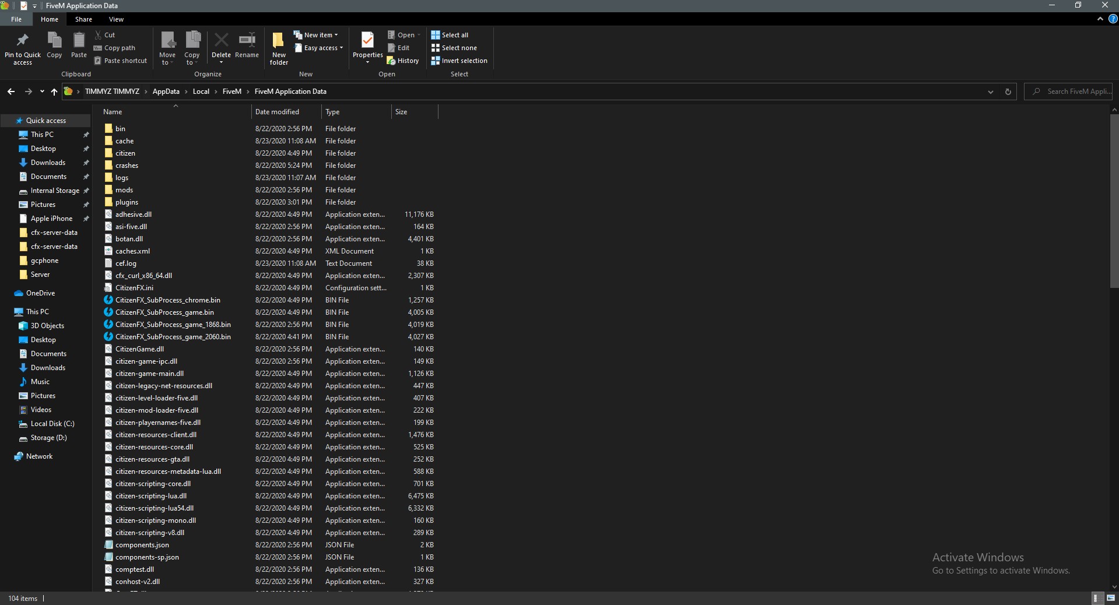Image resolution: width=1119 pixels, height=605 pixels.
Task: Click the Copy icon in the ribbon
Action: [x=54, y=47]
